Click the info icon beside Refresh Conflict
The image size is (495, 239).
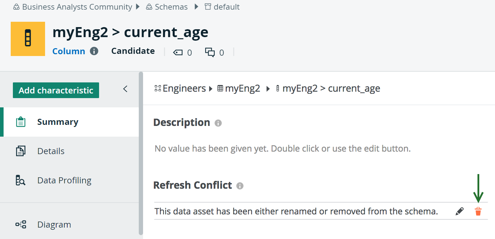240,186
